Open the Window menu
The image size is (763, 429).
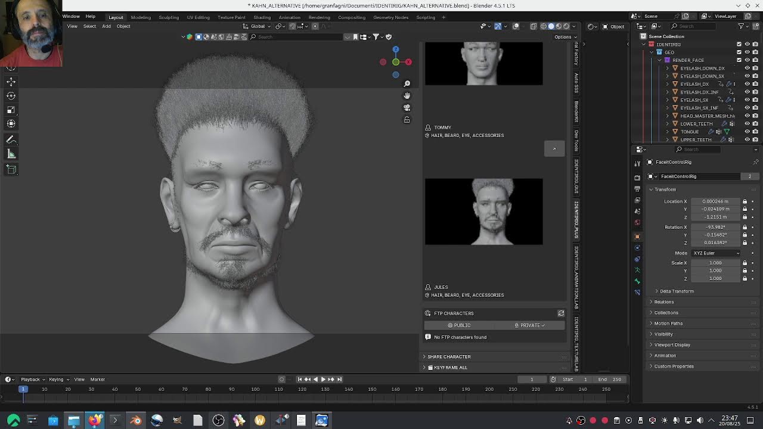[71, 17]
